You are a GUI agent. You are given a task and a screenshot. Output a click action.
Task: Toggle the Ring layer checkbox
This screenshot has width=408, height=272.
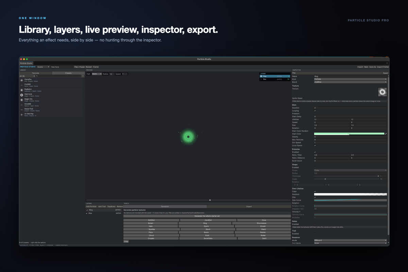coord(87,210)
